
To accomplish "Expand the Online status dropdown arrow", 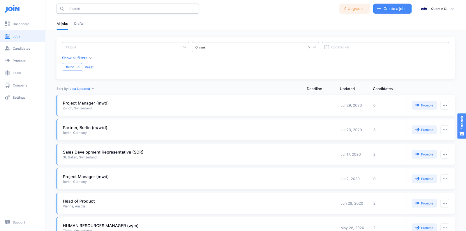I will [x=315, y=47].
